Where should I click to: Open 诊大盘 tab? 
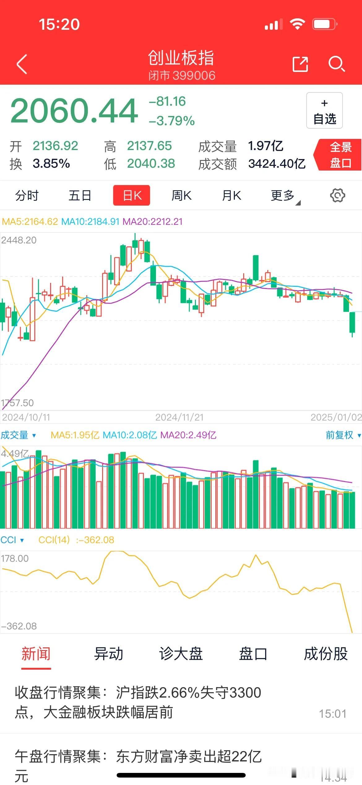[181, 654]
